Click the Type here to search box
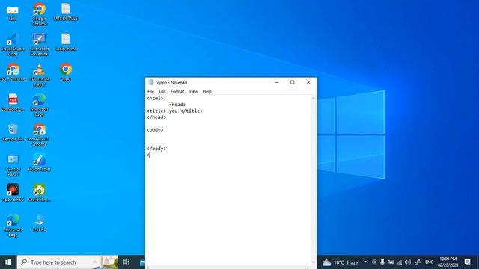This screenshot has height=269, width=479. click(67, 262)
